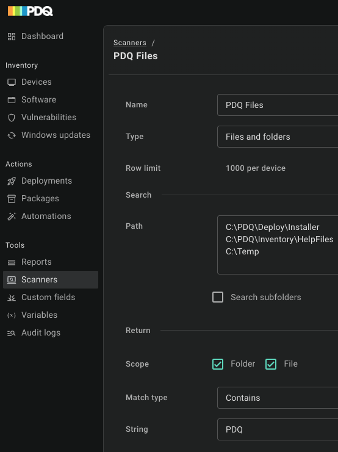Image resolution: width=338 pixels, height=452 pixels.
Task: Click the String input field containing PDQ
Action: (x=278, y=429)
